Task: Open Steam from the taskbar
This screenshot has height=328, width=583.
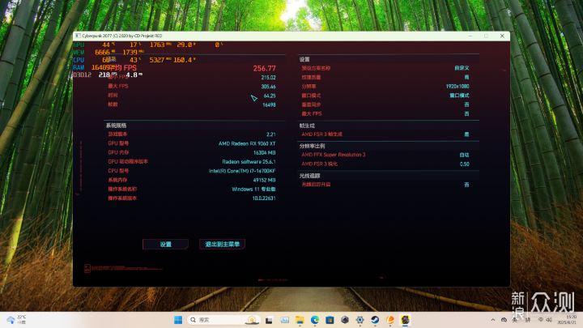Action: tap(375, 320)
